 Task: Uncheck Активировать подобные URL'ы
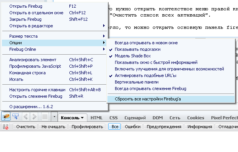(x=171, y=75)
